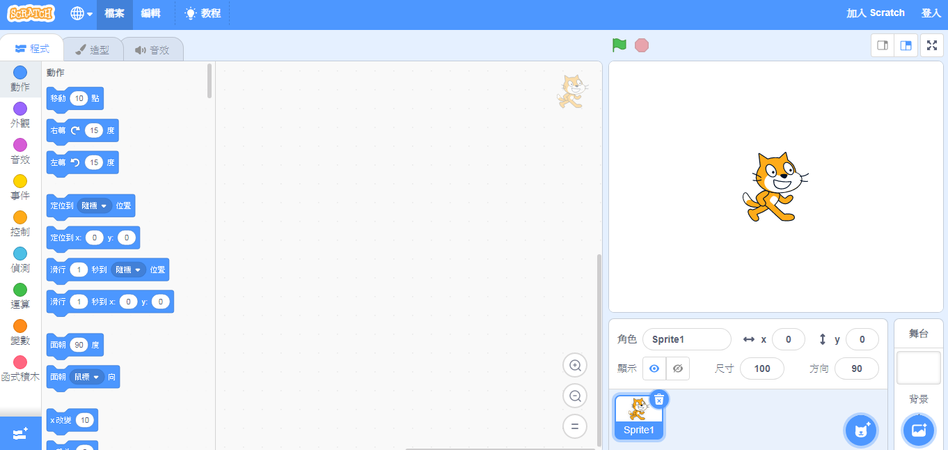Select 外觀 block category

click(x=20, y=115)
